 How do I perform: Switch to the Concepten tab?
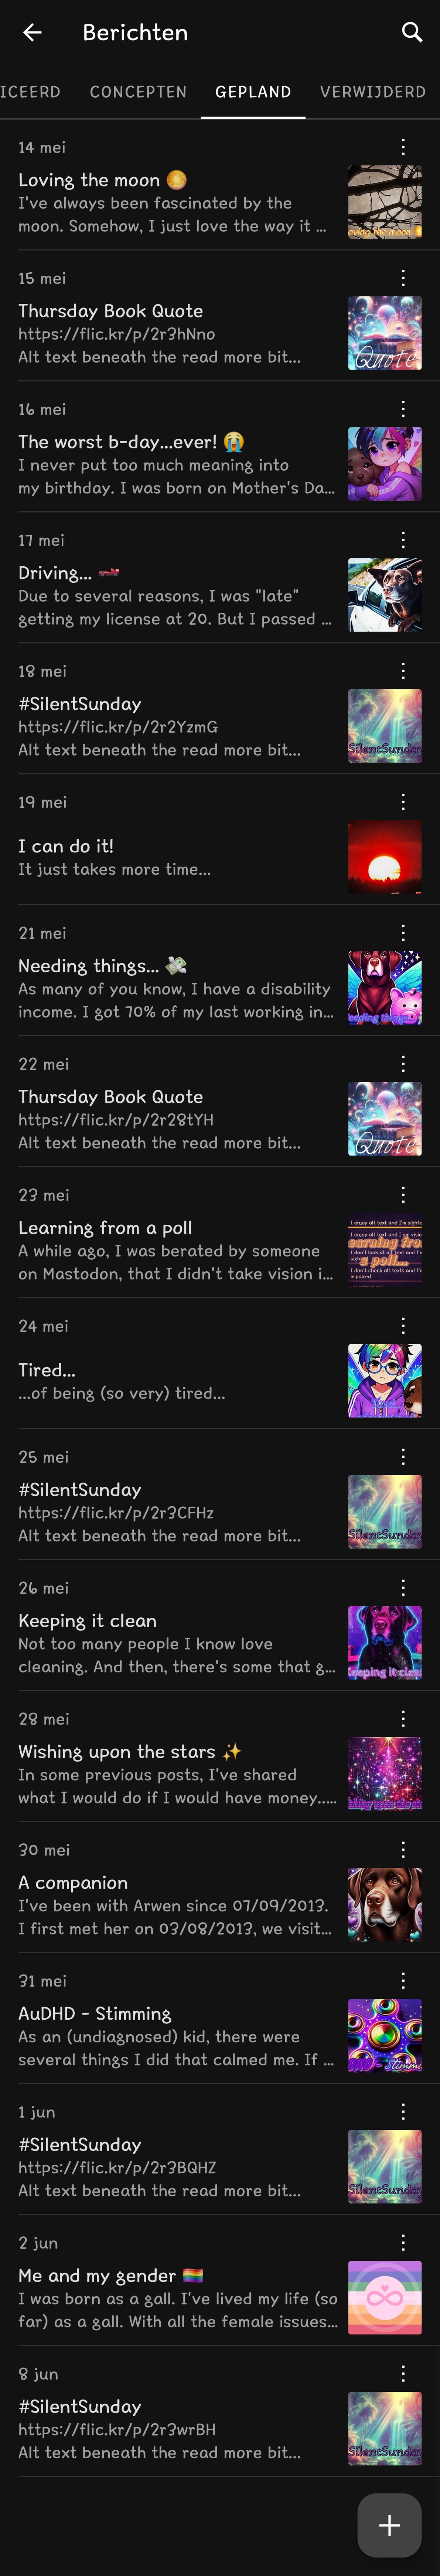point(138,92)
